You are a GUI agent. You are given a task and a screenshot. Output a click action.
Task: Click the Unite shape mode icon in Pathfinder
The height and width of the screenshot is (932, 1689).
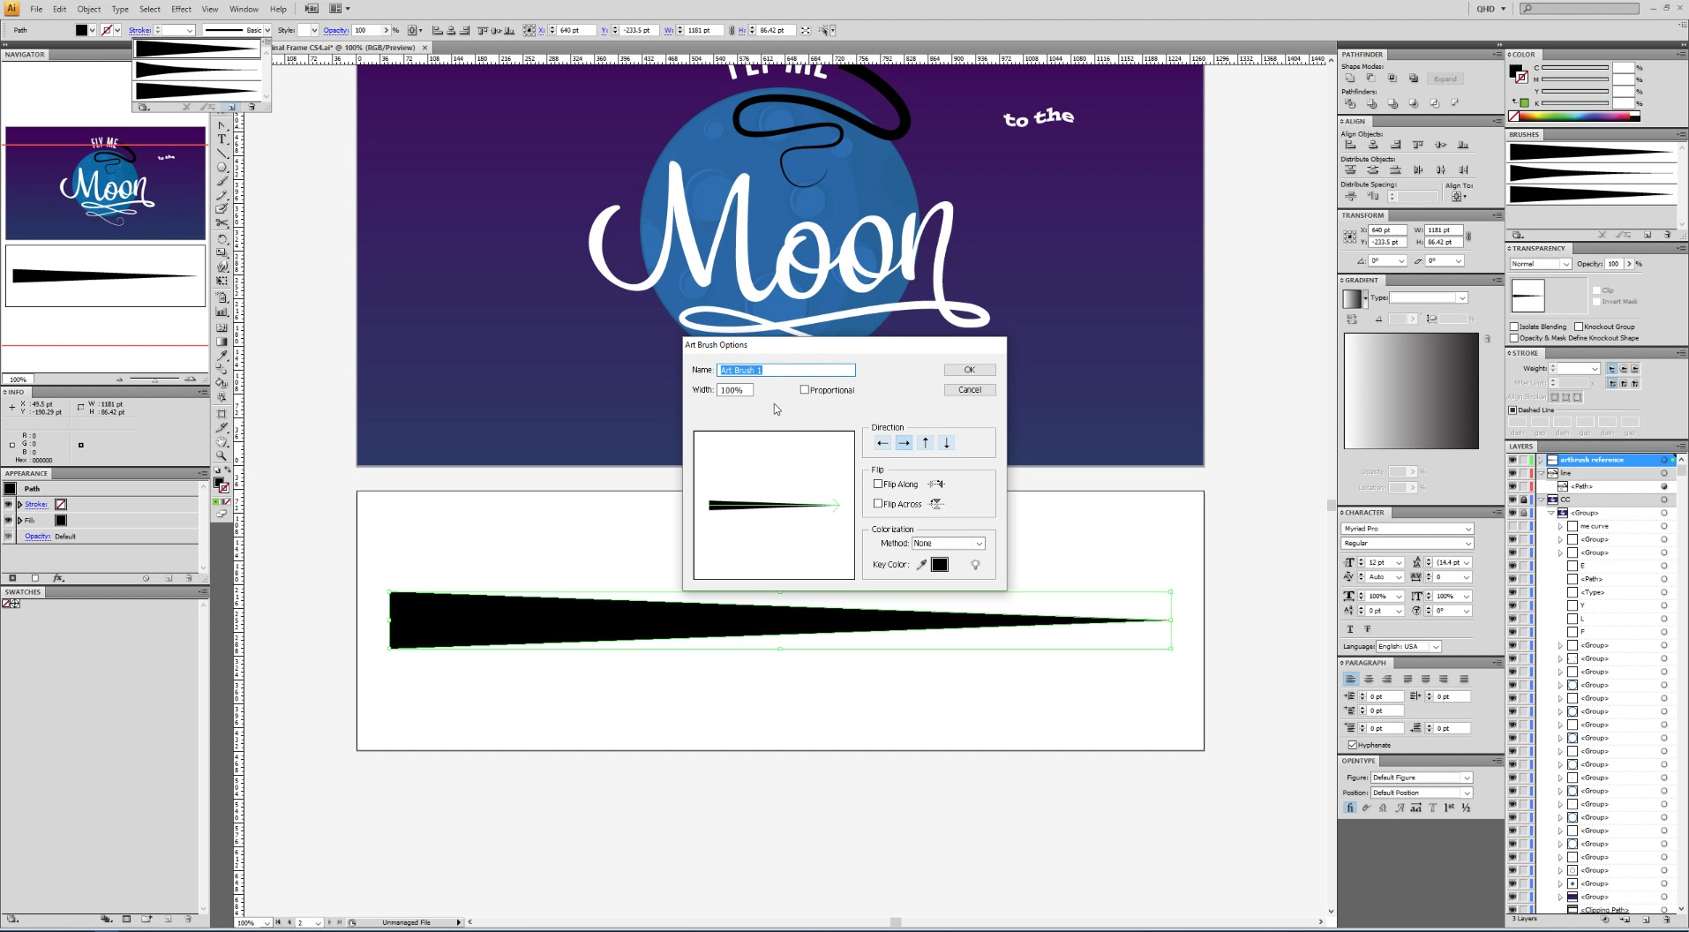tap(1349, 79)
